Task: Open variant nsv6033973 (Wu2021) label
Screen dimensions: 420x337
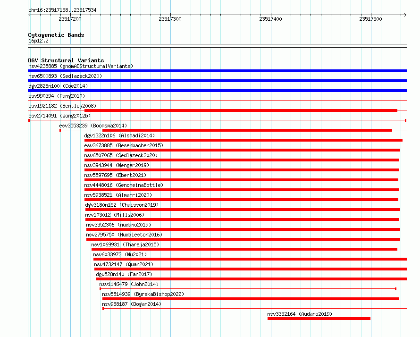Action: point(120,254)
